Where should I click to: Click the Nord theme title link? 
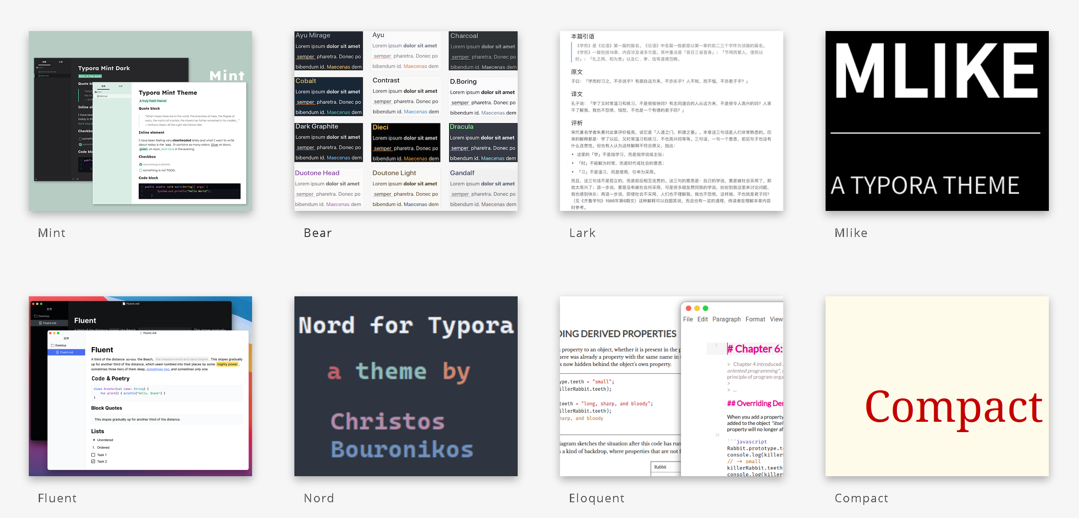[319, 498]
